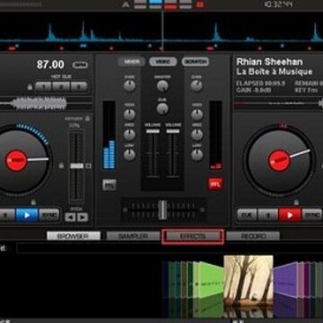Click the cue mix knob under master

coord(162,109)
